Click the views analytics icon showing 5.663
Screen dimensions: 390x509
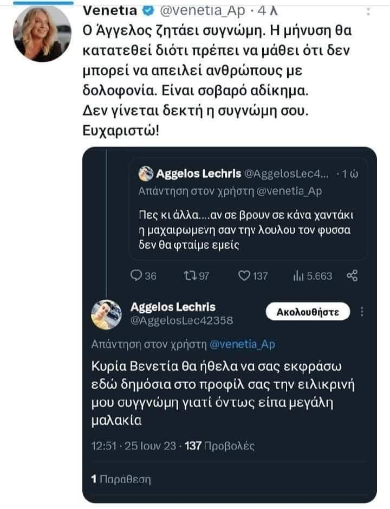[x=297, y=276]
